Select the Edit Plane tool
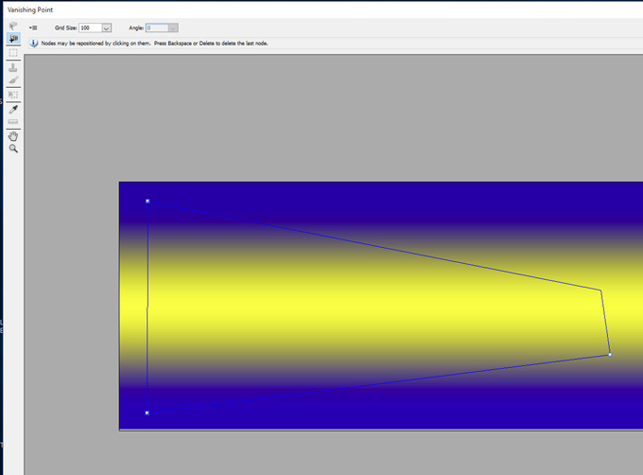Screen dimensions: 643x475 (x=13, y=26)
